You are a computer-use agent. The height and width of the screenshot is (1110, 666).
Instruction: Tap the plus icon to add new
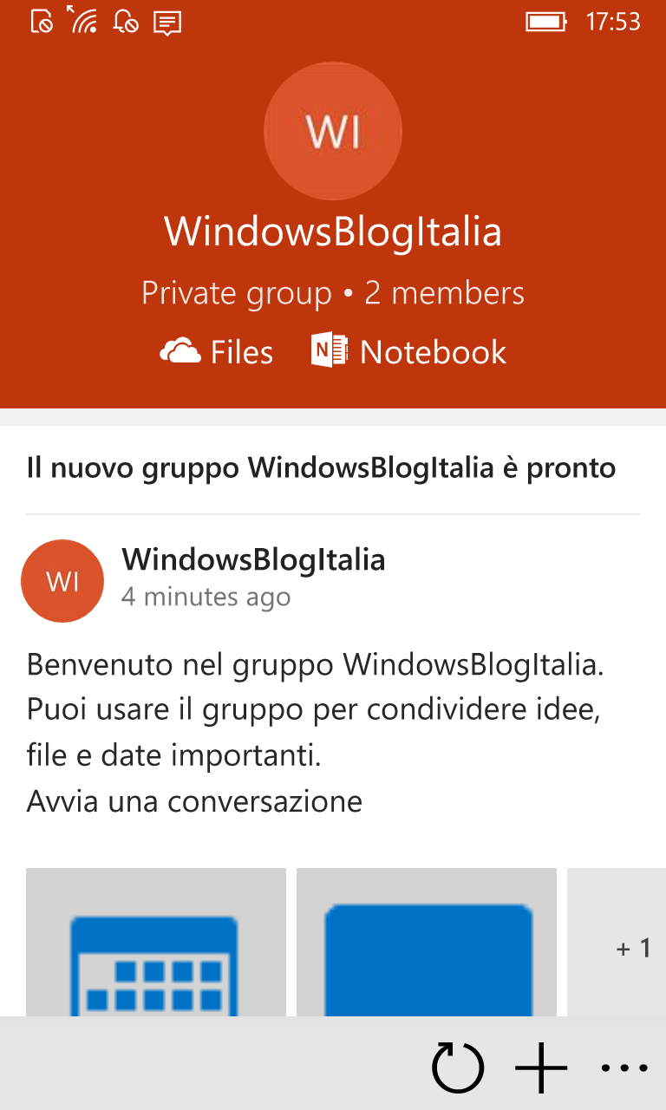coord(541,1068)
